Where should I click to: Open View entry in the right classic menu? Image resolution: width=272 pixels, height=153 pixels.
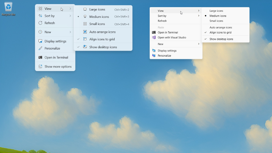coord(176,11)
